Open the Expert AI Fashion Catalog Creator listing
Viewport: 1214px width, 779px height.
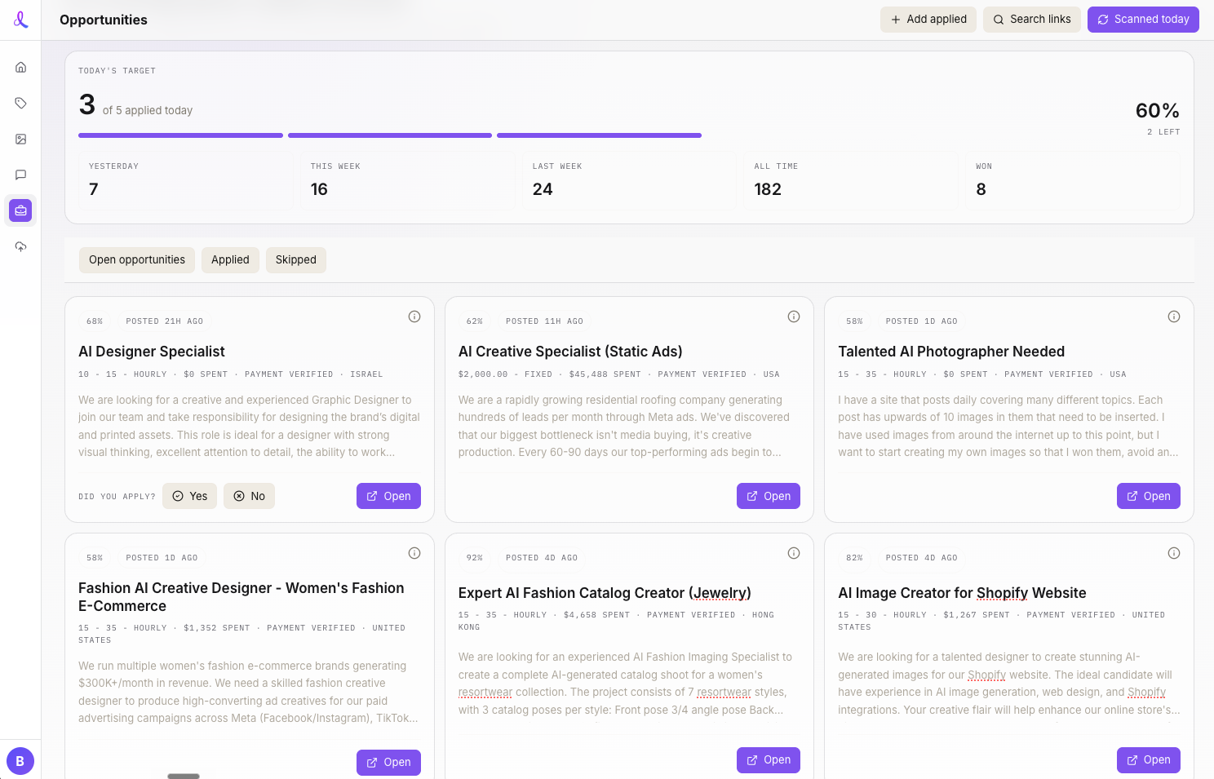pos(769,759)
